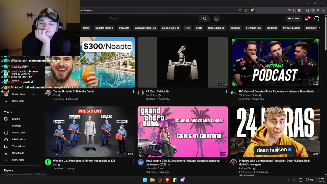The height and width of the screenshot is (184, 327).
Task: Open options menu for GTA 6 video
Action: pos(226,161)
